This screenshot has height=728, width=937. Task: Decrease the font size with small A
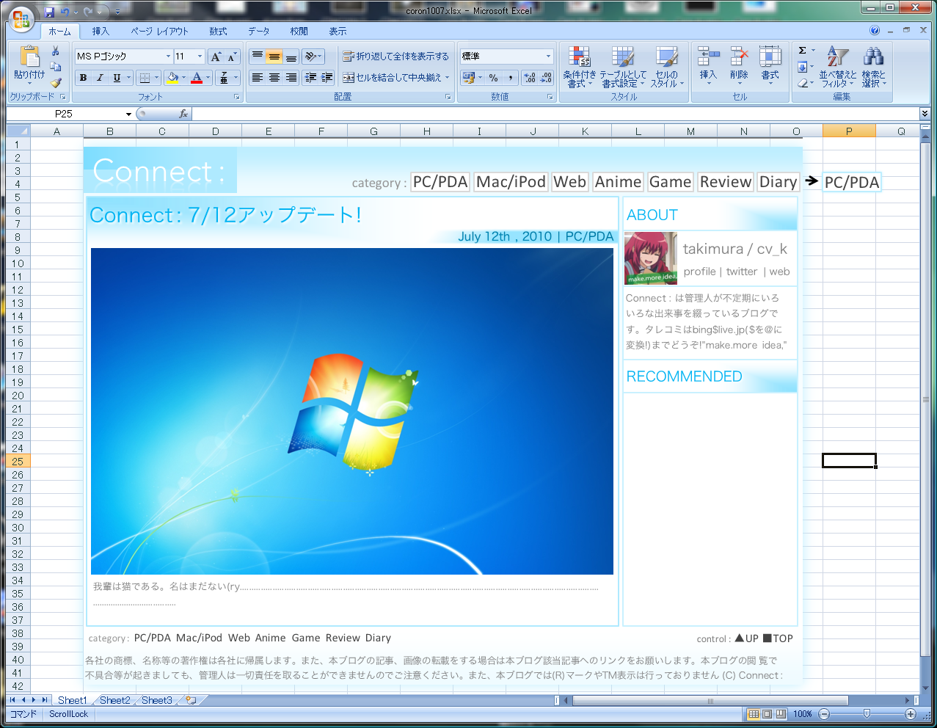[231, 57]
